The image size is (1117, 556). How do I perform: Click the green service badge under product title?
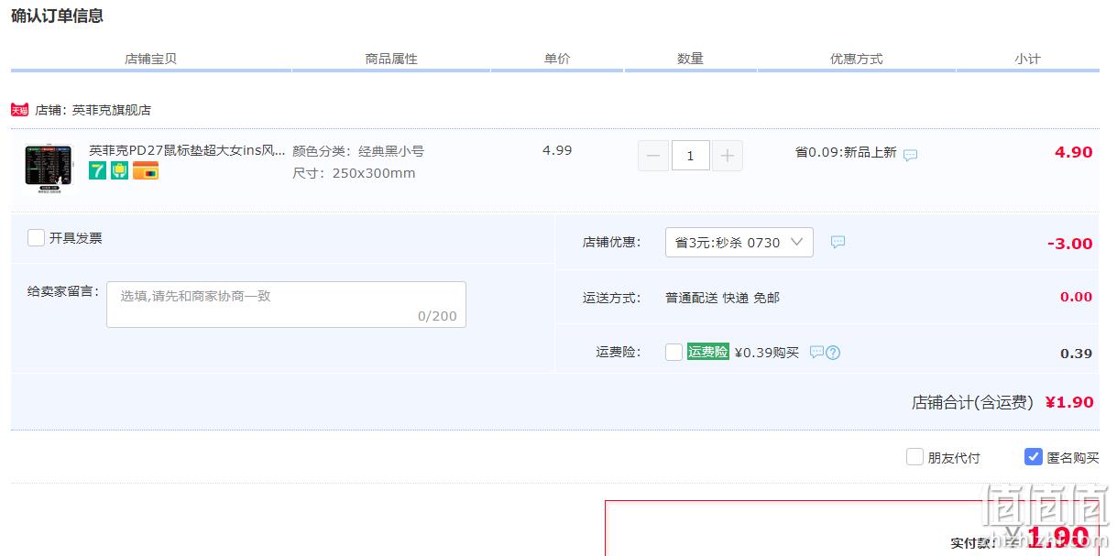[x=119, y=170]
